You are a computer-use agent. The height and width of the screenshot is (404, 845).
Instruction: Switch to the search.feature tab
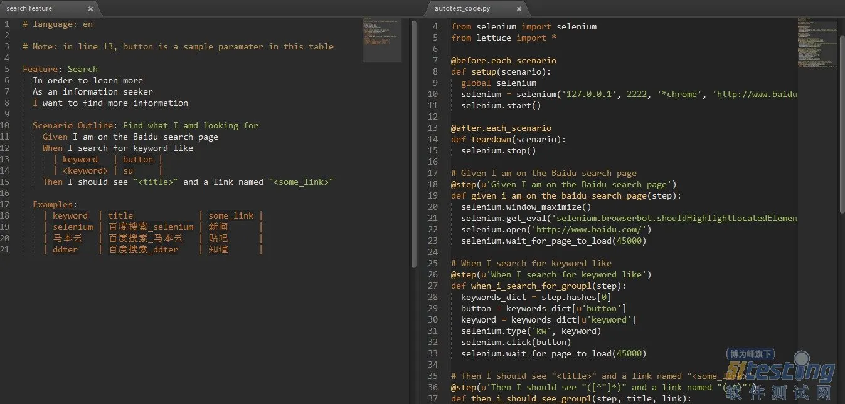[30, 9]
